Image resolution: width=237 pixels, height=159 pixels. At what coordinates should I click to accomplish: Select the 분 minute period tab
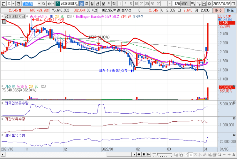pyautogui.click(x=103, y=4)
